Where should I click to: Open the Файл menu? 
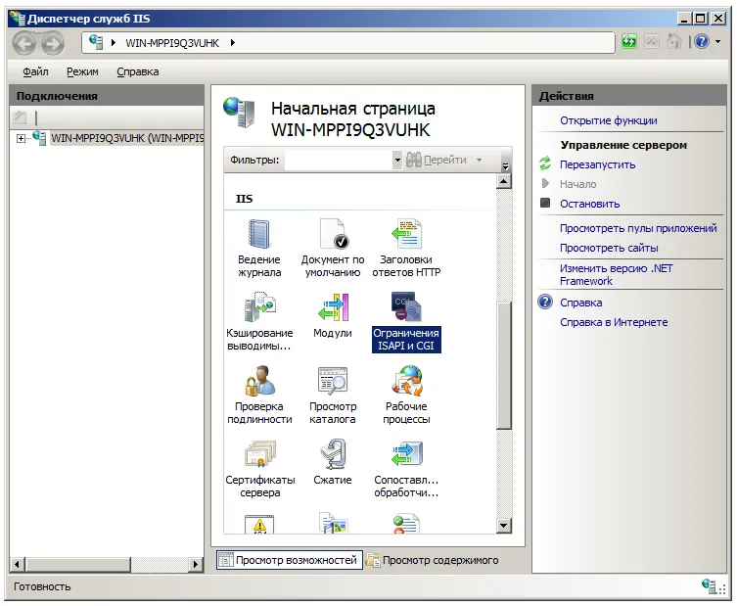(x=35, y=71)
